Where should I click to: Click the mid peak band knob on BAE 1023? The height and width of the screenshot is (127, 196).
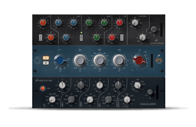100,60
